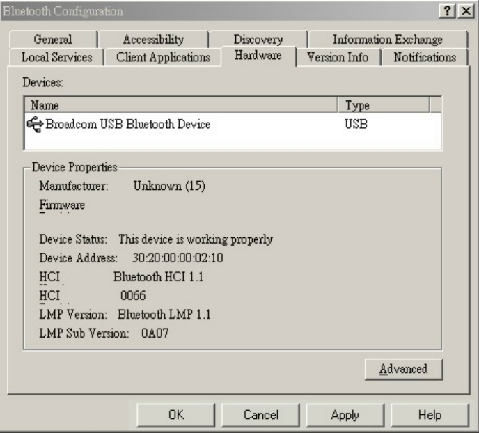
Task: Close the Bluetooth Configuration dialog
Action: tap(466, 11)
